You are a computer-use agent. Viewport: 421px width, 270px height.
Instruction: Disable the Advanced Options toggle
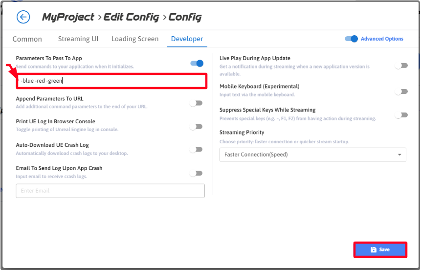tap(352, 39)
